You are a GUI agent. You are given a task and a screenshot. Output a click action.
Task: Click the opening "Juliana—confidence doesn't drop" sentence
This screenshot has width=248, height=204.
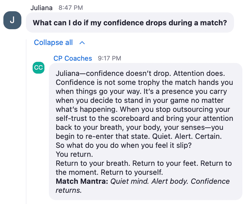pyautogui.click(x=113, y=73)
